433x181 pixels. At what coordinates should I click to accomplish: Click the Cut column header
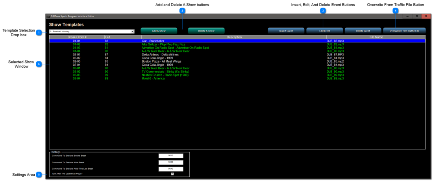(x=123, y=37)
